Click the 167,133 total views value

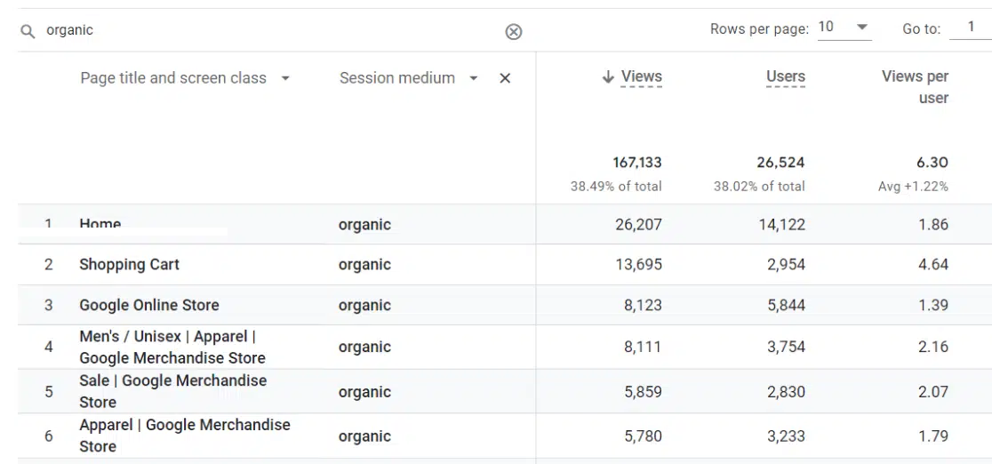click(x=636, y=163)
